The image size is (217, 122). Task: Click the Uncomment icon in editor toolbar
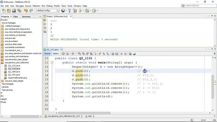(134, 54)
